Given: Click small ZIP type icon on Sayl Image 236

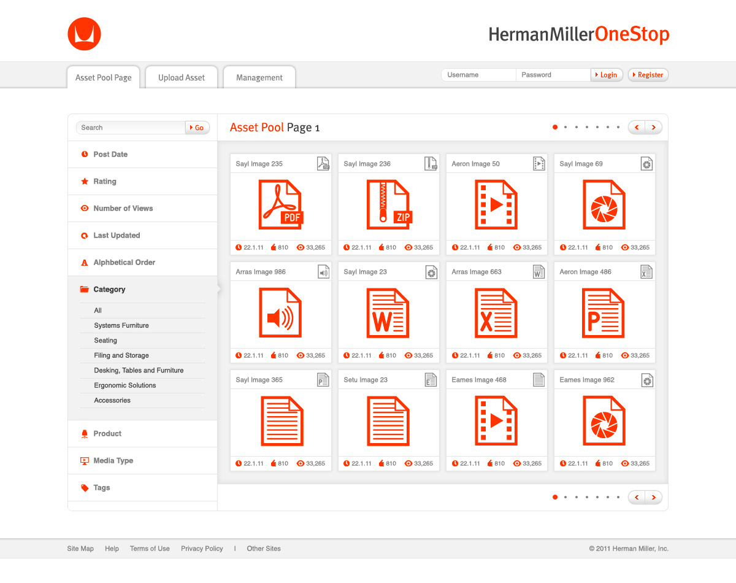Looking at the screenshot, I should pos(431,163).
